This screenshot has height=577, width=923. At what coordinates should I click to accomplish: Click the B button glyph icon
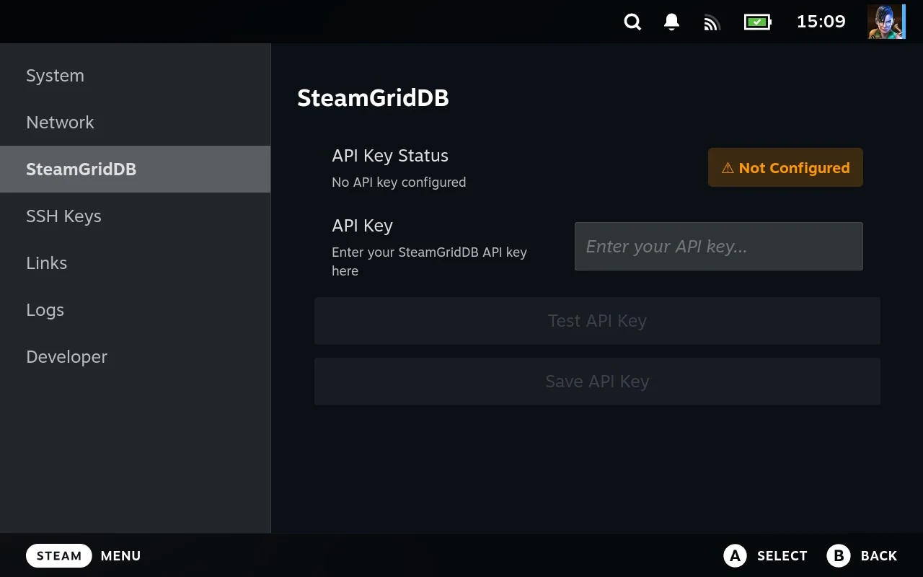[839, 555]
